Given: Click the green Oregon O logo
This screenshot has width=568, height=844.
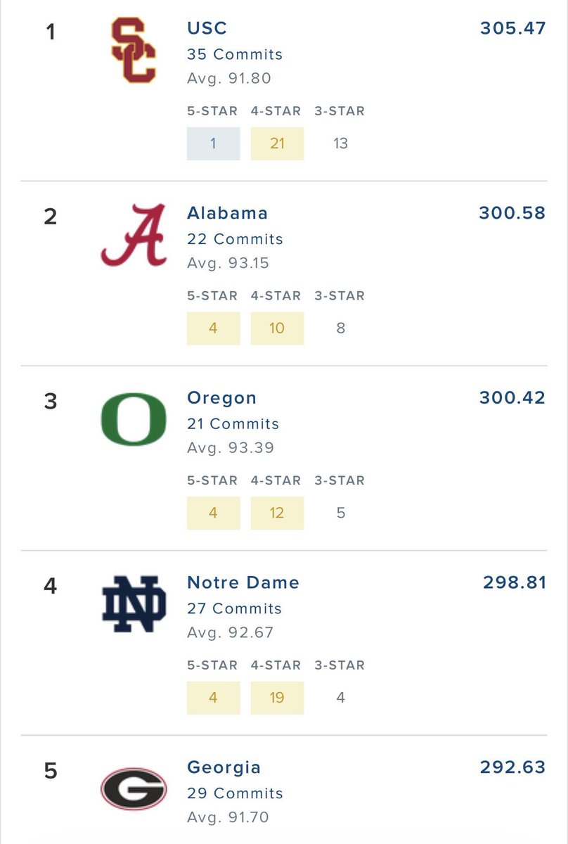Looking at the screenshot, I should (x=134, y=419).
